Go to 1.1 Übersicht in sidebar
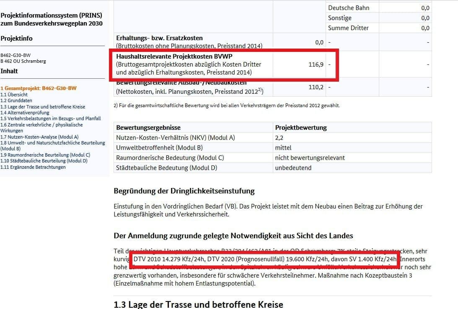458x309 pixels. [14, 95]
